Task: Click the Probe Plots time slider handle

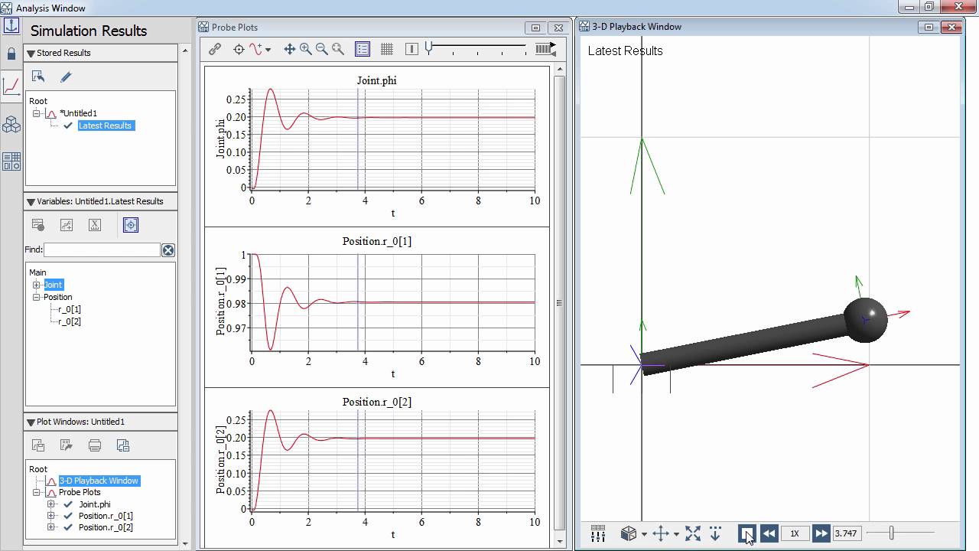Action: click(x=429, y=48)
